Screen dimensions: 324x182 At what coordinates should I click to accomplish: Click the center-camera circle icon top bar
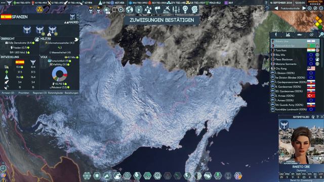[x=315, y=8]
